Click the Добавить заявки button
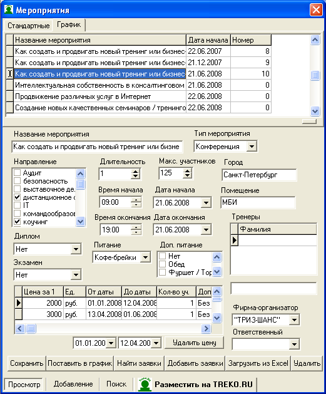This screenshot has height=394, width=326. click(195, 363)
